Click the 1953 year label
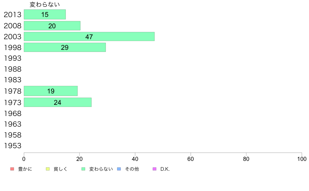The width and height of the screenshot is (309, 191). tap(12, 146)
